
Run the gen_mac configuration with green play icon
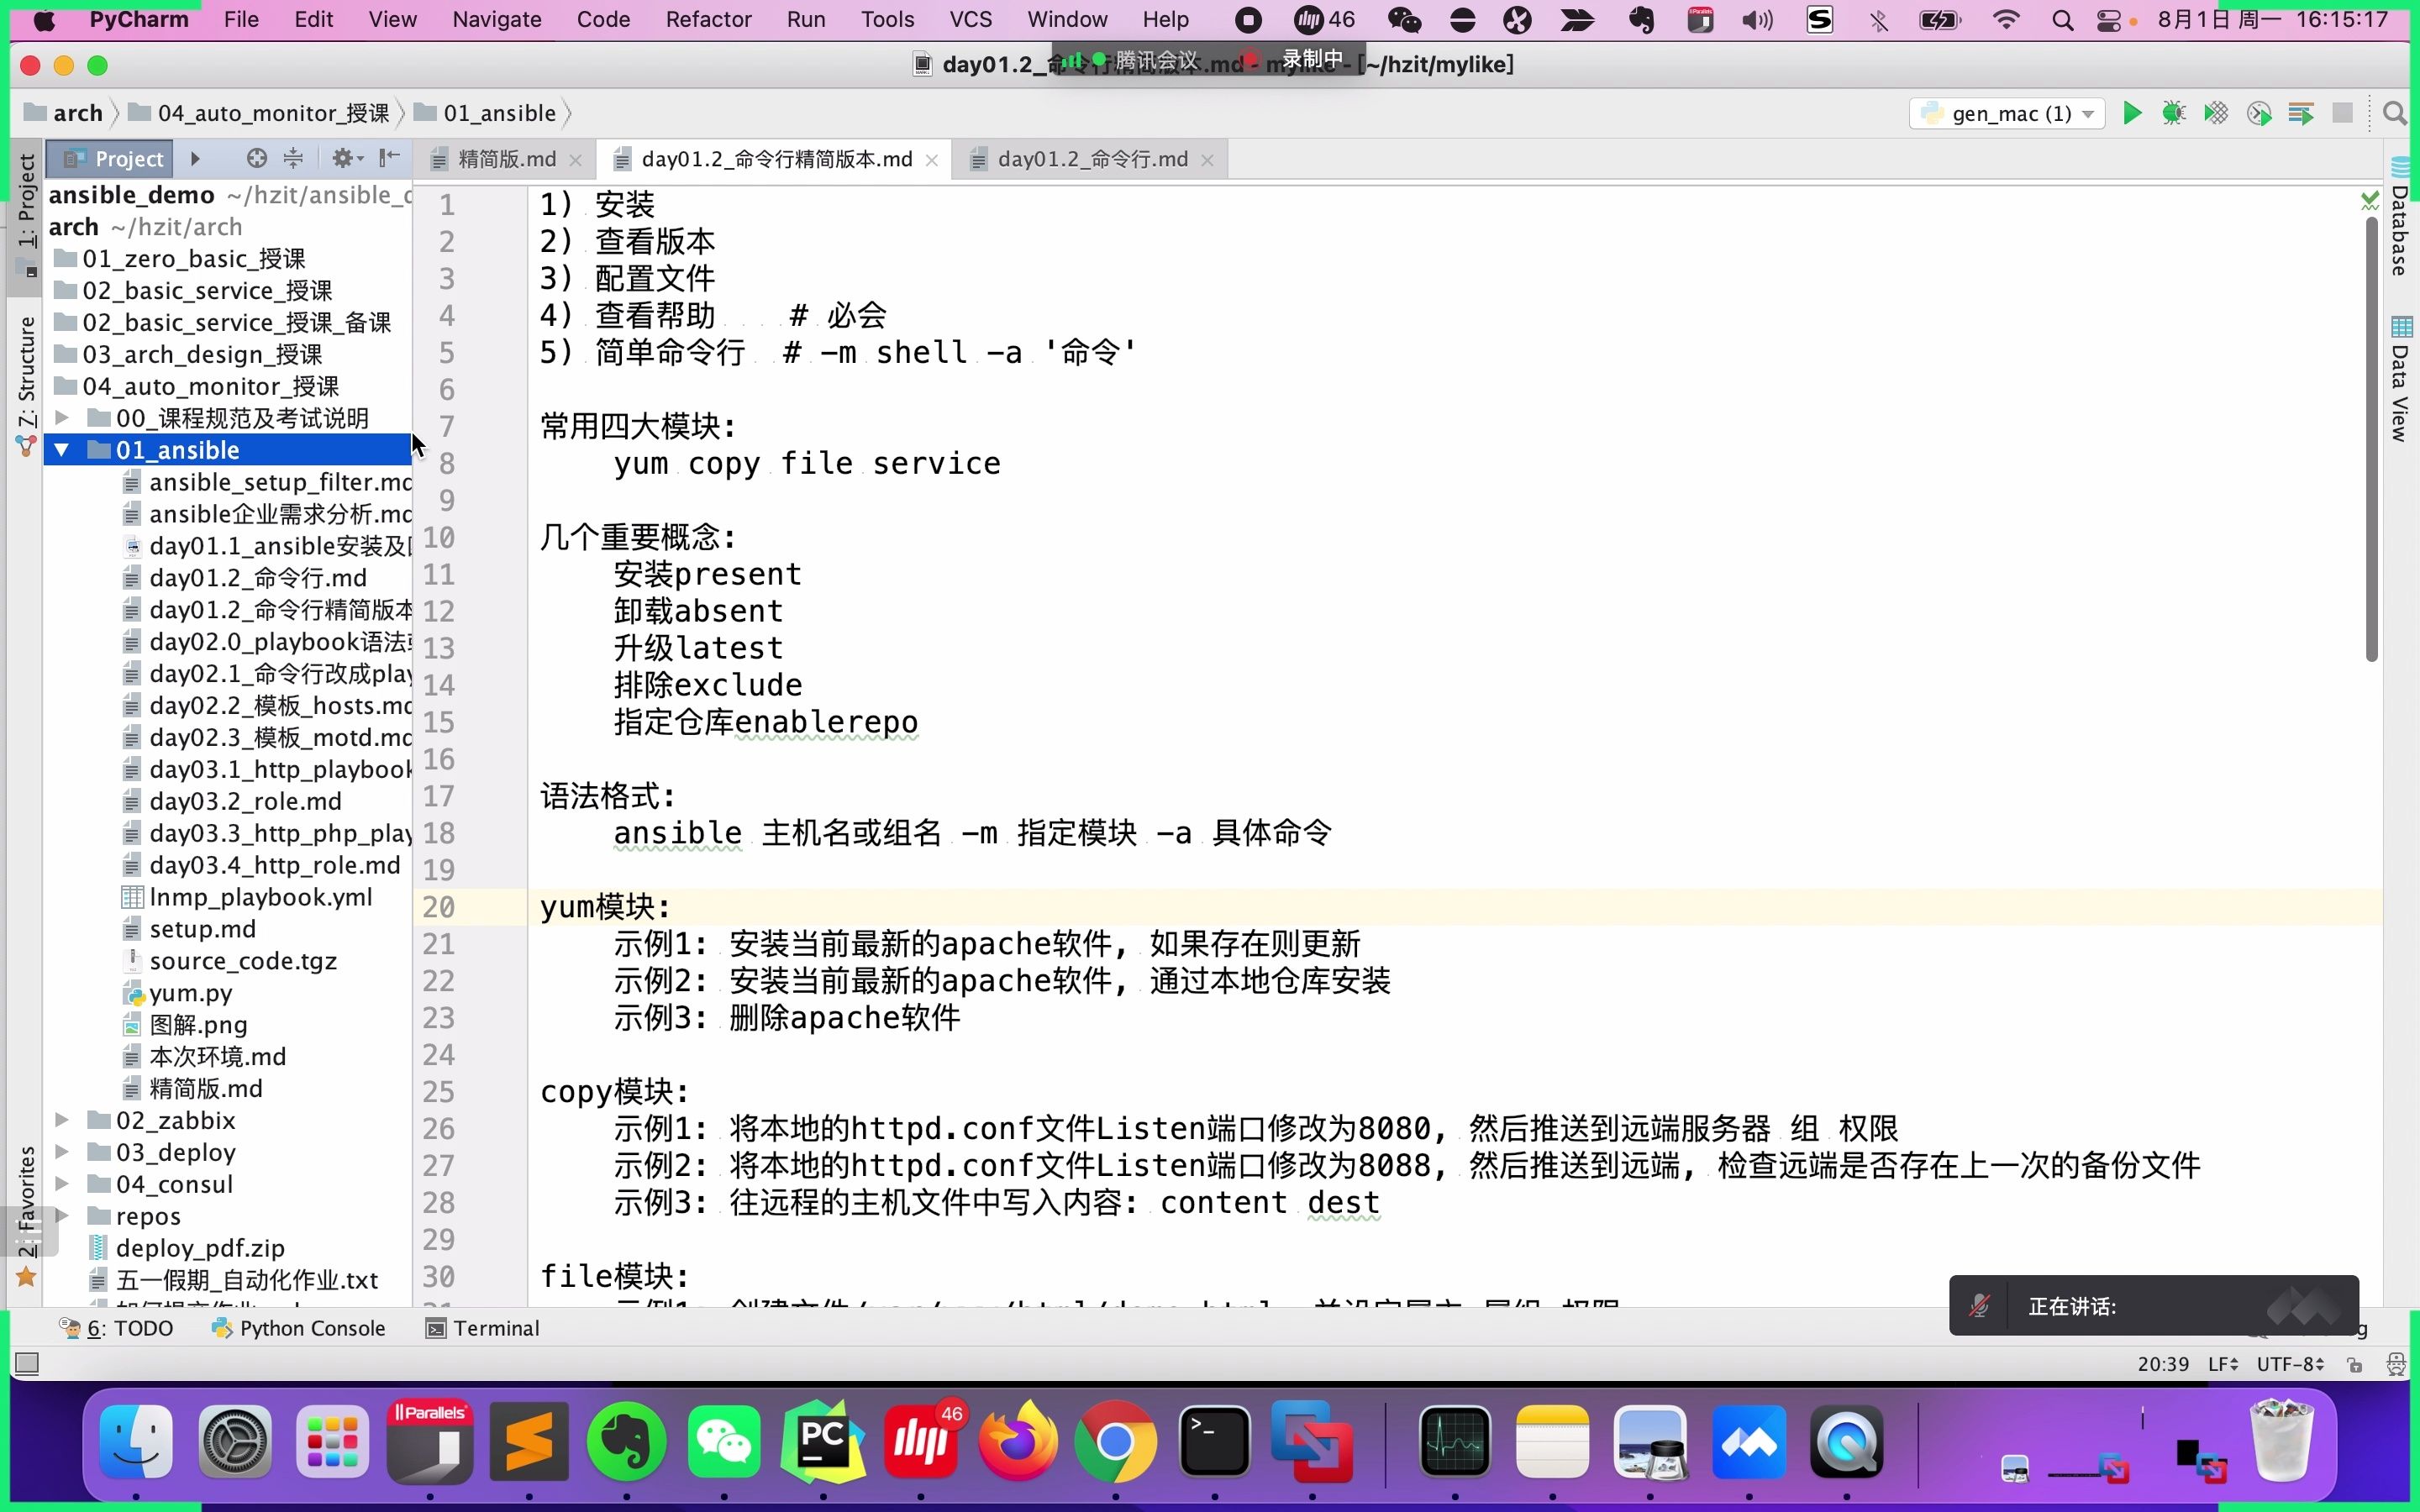(x=2132, y=113)
